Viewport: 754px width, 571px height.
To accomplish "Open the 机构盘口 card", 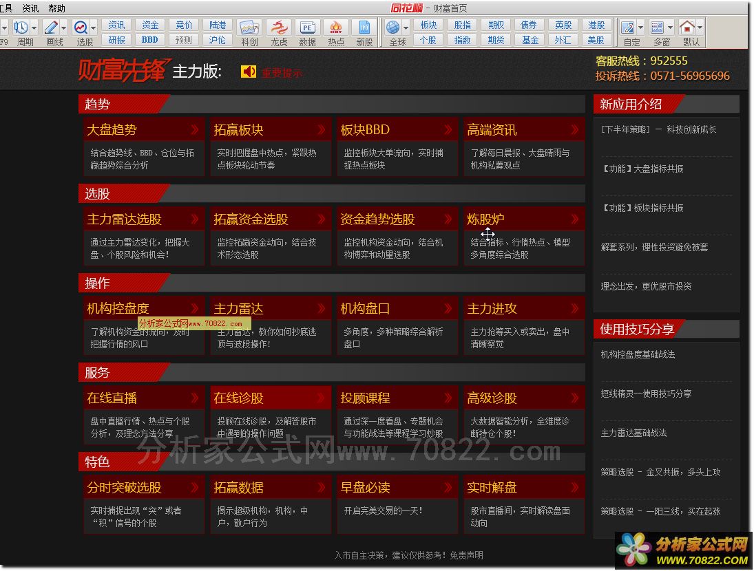I will click(397, 325).
